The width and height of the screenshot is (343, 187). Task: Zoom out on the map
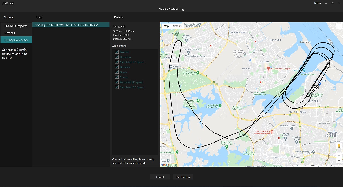[x=339, y=161]
